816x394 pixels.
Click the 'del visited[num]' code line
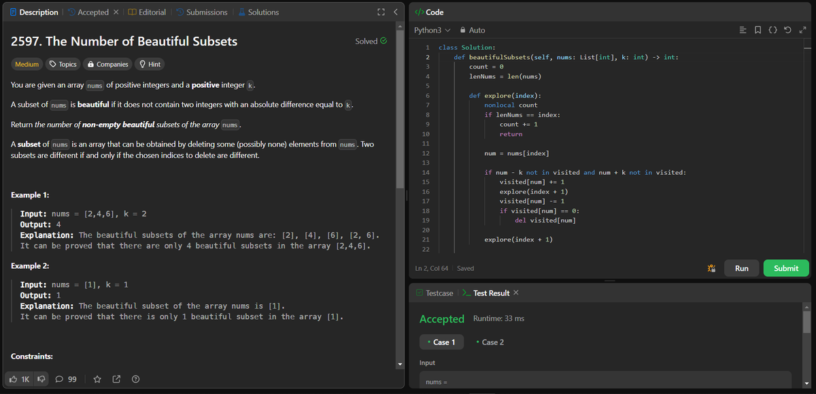[x=545, y=220]
